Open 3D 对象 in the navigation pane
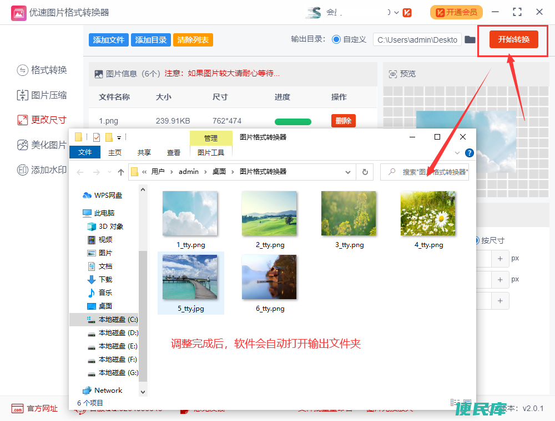This screenshot has height=421, width=555. point(105,227)
